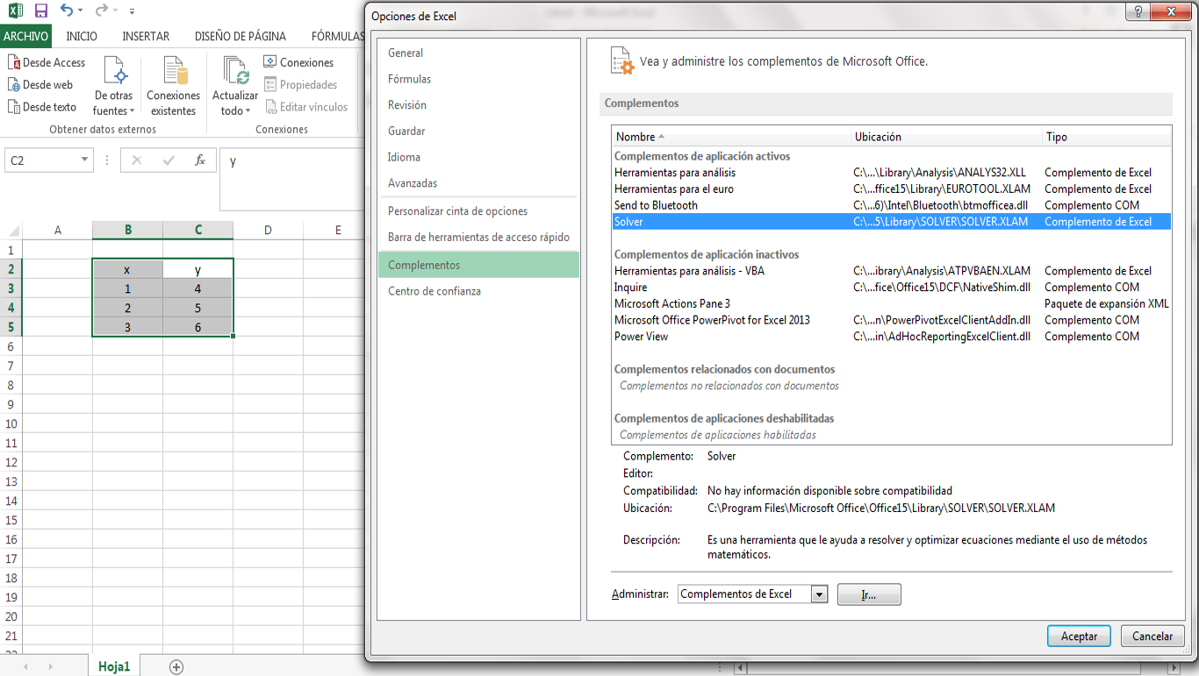Select Fórmulas in the options sidebar

coord(409,79)
